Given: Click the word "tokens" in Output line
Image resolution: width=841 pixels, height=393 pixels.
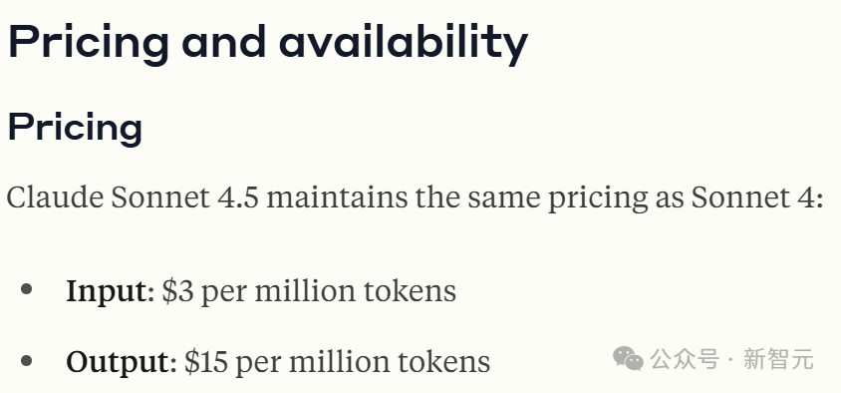Looking at the screenshot, I should (444, 361).
